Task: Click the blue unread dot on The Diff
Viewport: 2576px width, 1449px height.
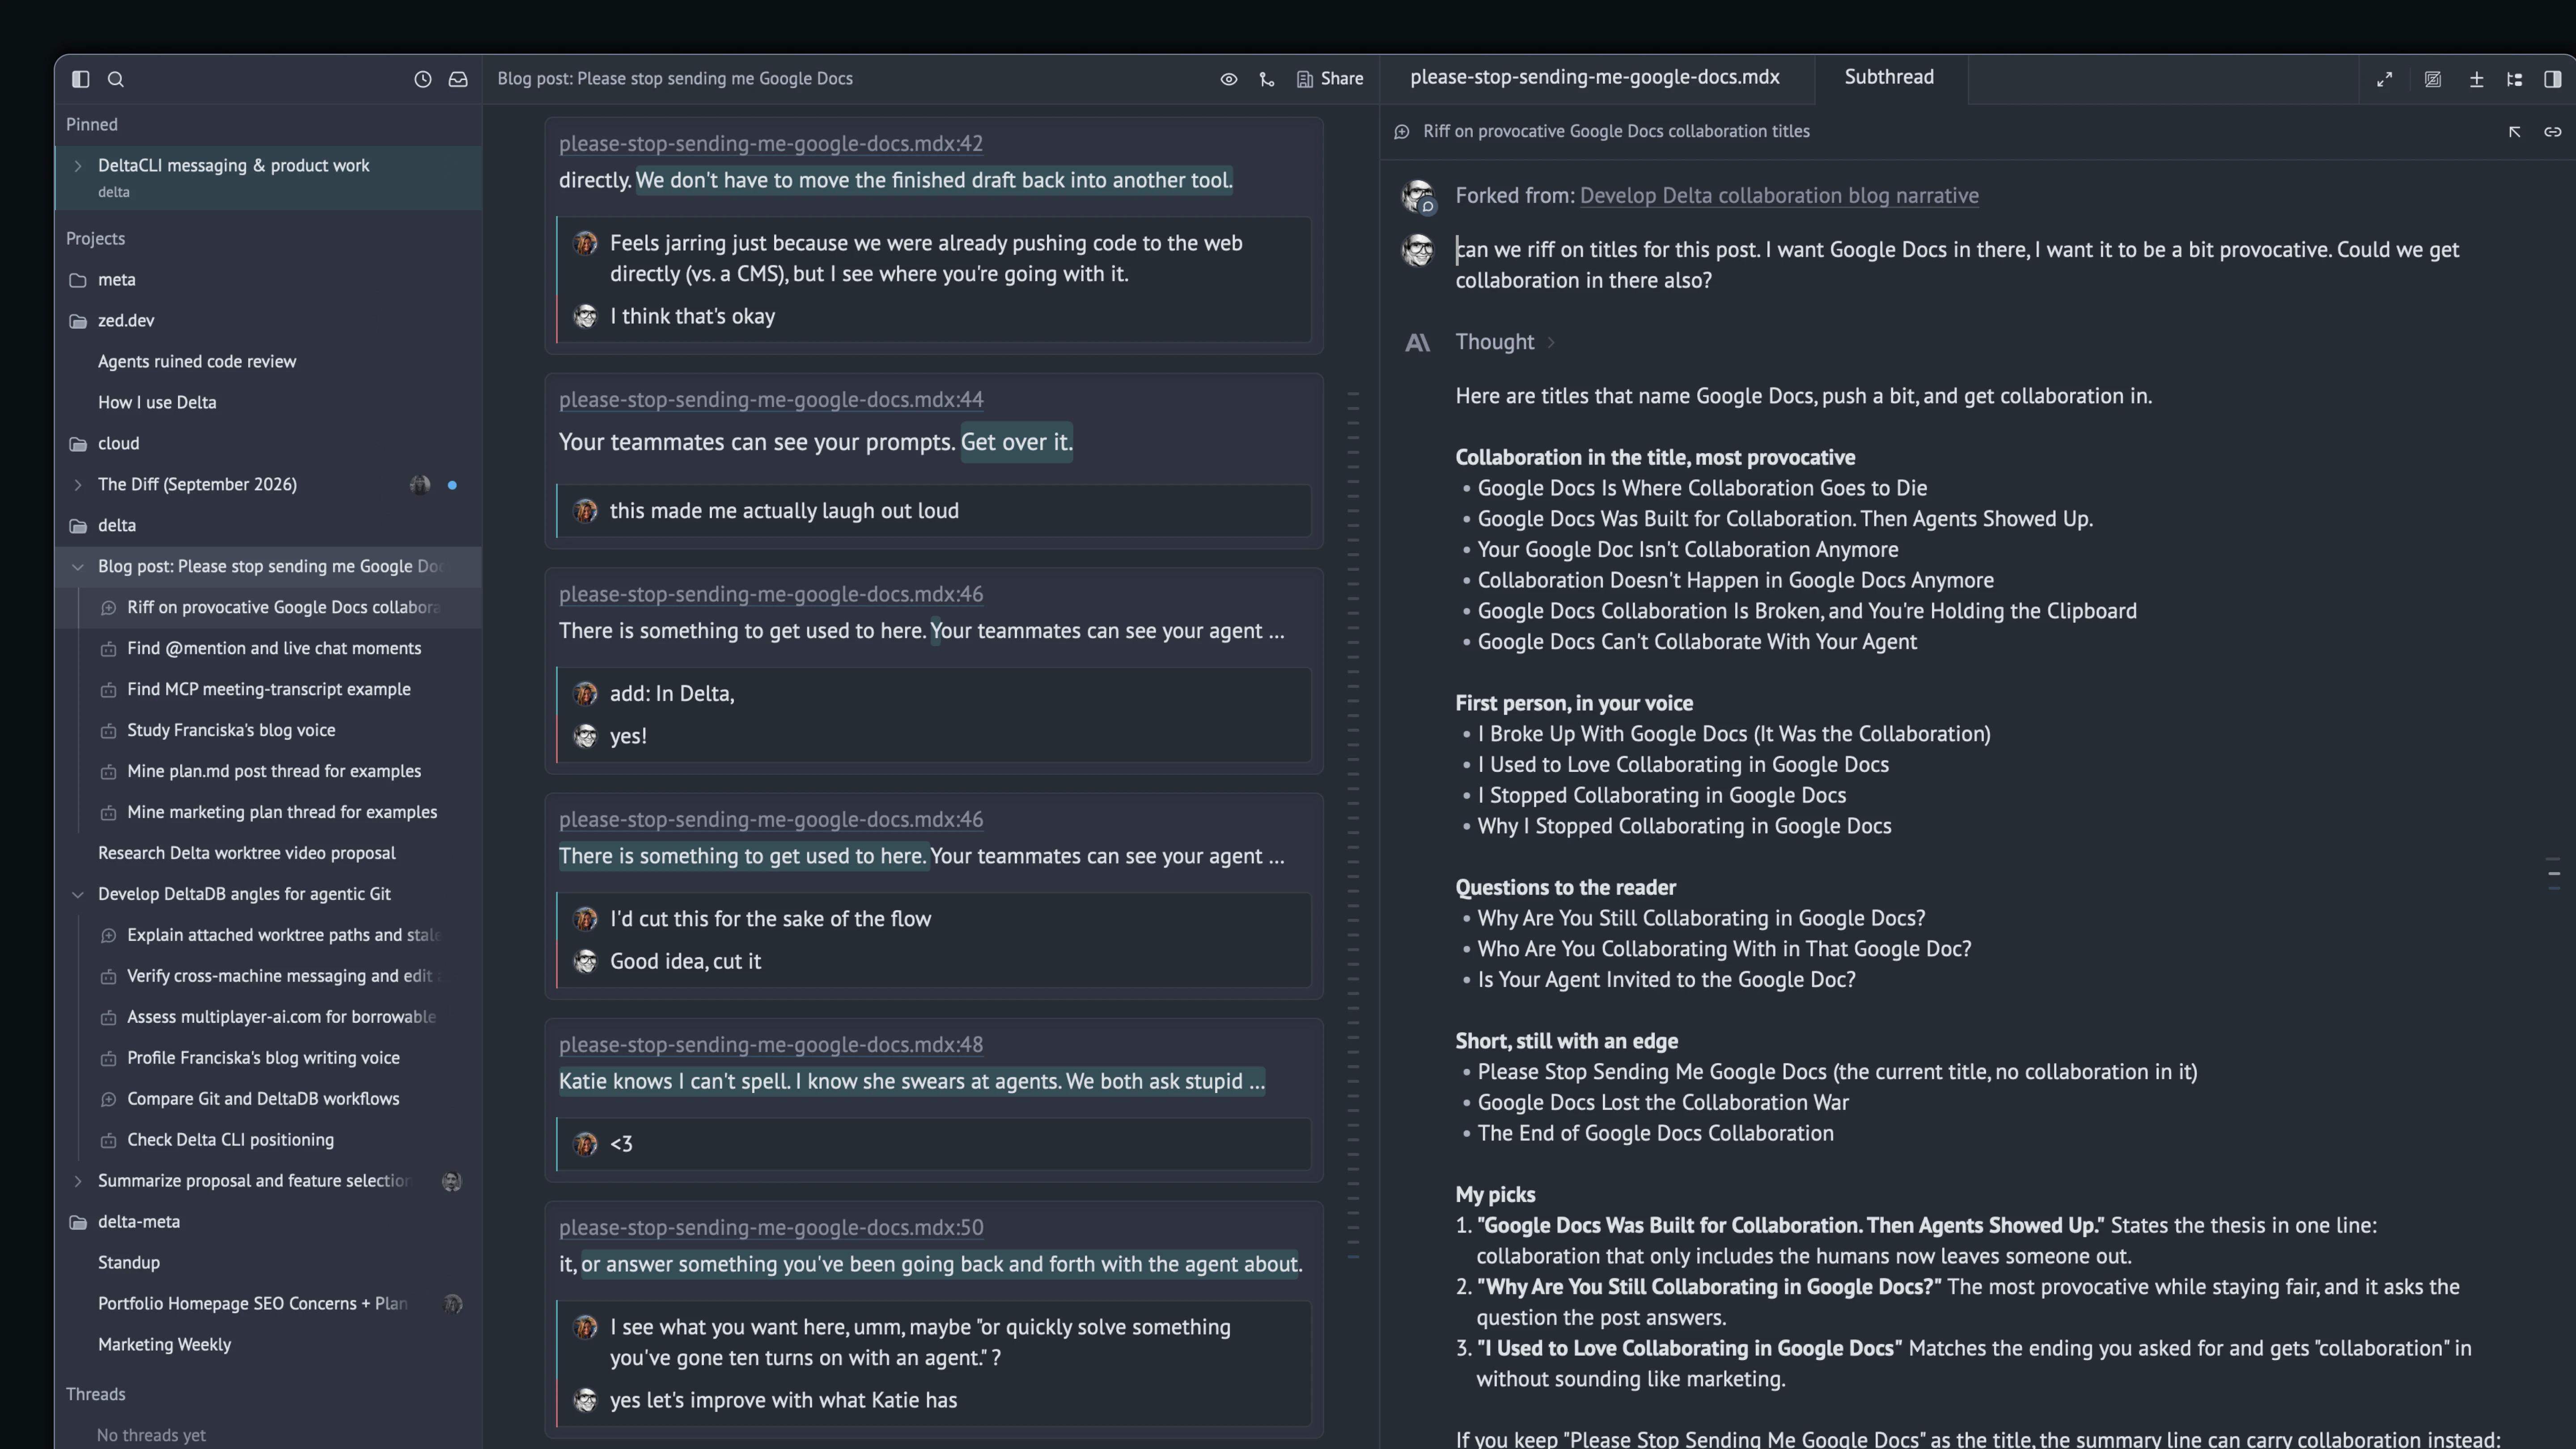Action: click(452, 485)
